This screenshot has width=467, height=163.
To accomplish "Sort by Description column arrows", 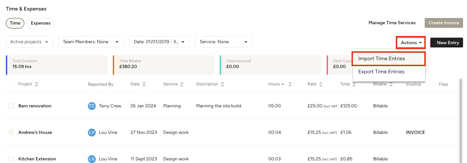I will pyautogui.click(x=222, y=84).
